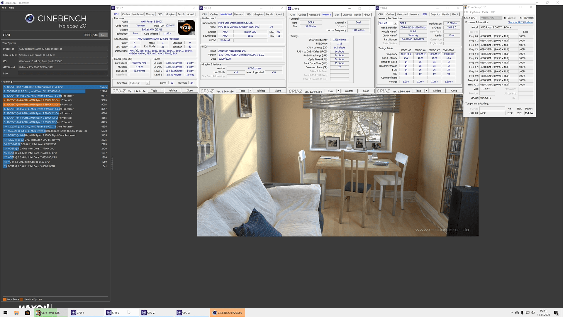563x317 pixels.
Task: Expand the Slot #2 memory slot dropdown
Action: 395,23
